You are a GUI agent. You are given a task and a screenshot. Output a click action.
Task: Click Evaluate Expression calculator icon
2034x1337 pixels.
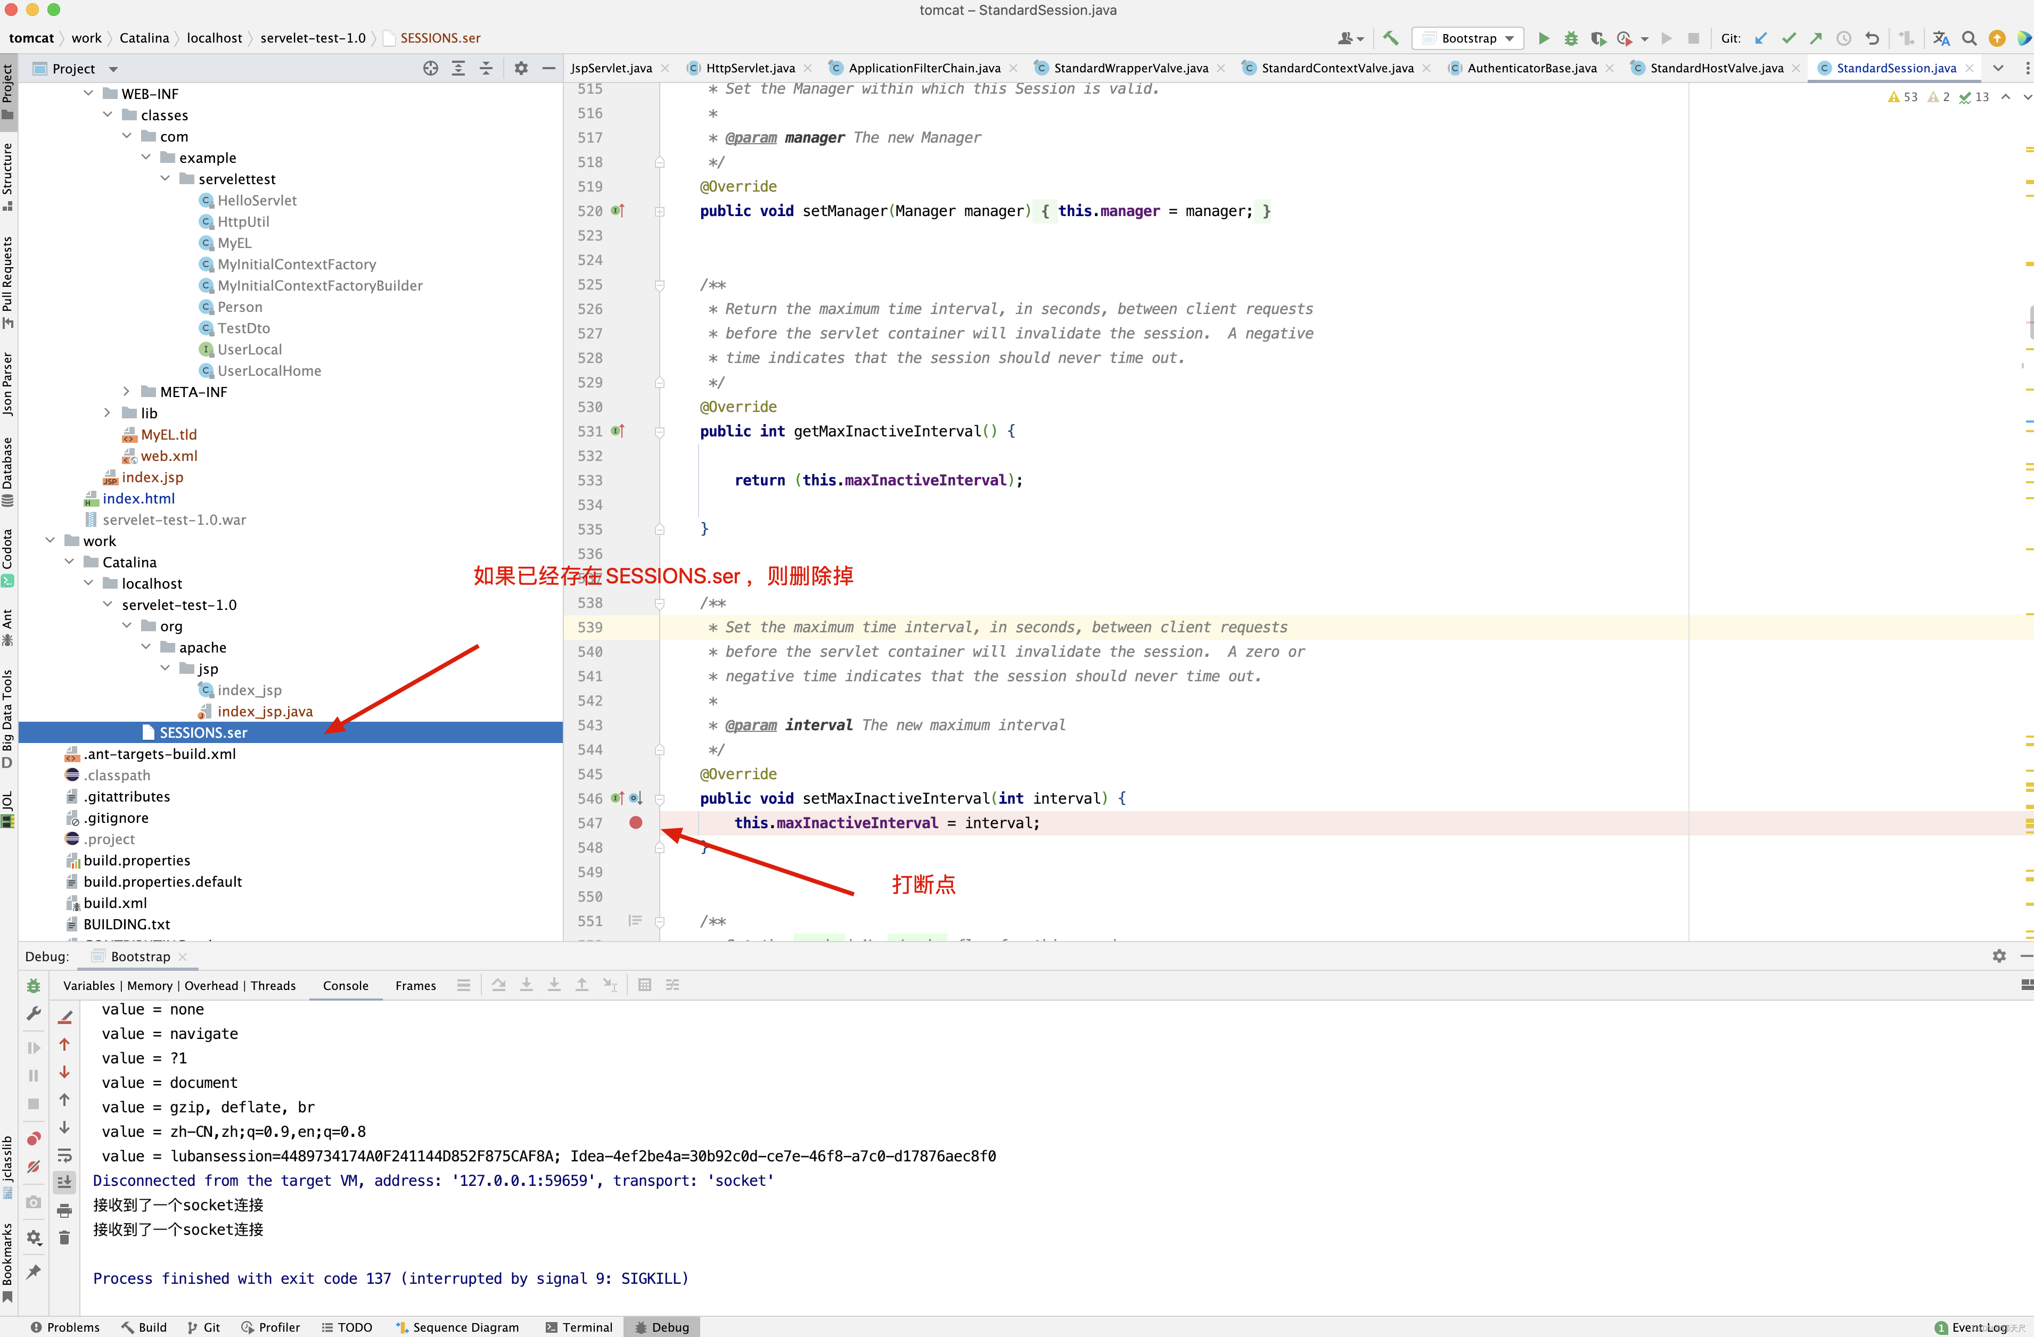645,985
